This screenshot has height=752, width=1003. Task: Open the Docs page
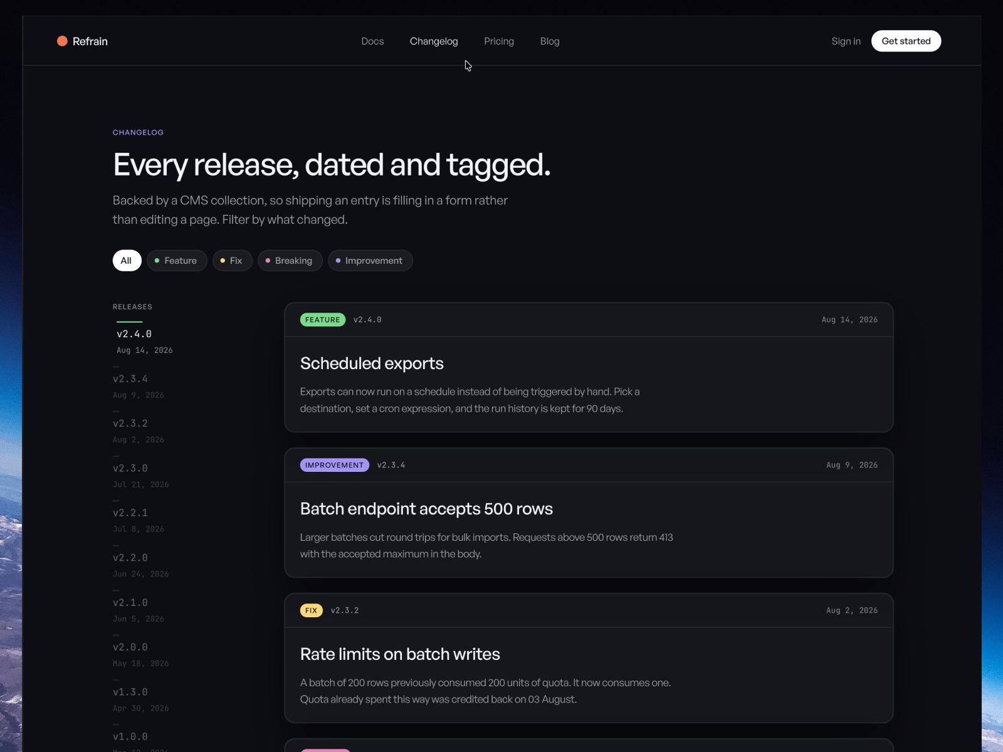tap(372, 41)
